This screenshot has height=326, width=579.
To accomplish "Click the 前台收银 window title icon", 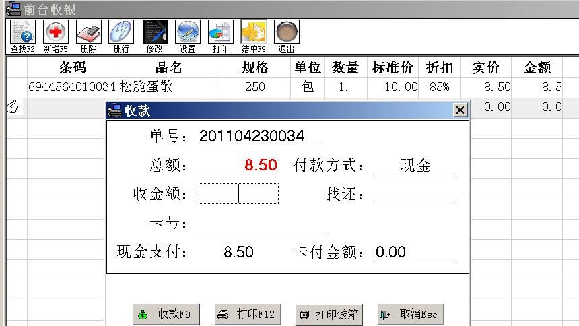I will 13,9.
